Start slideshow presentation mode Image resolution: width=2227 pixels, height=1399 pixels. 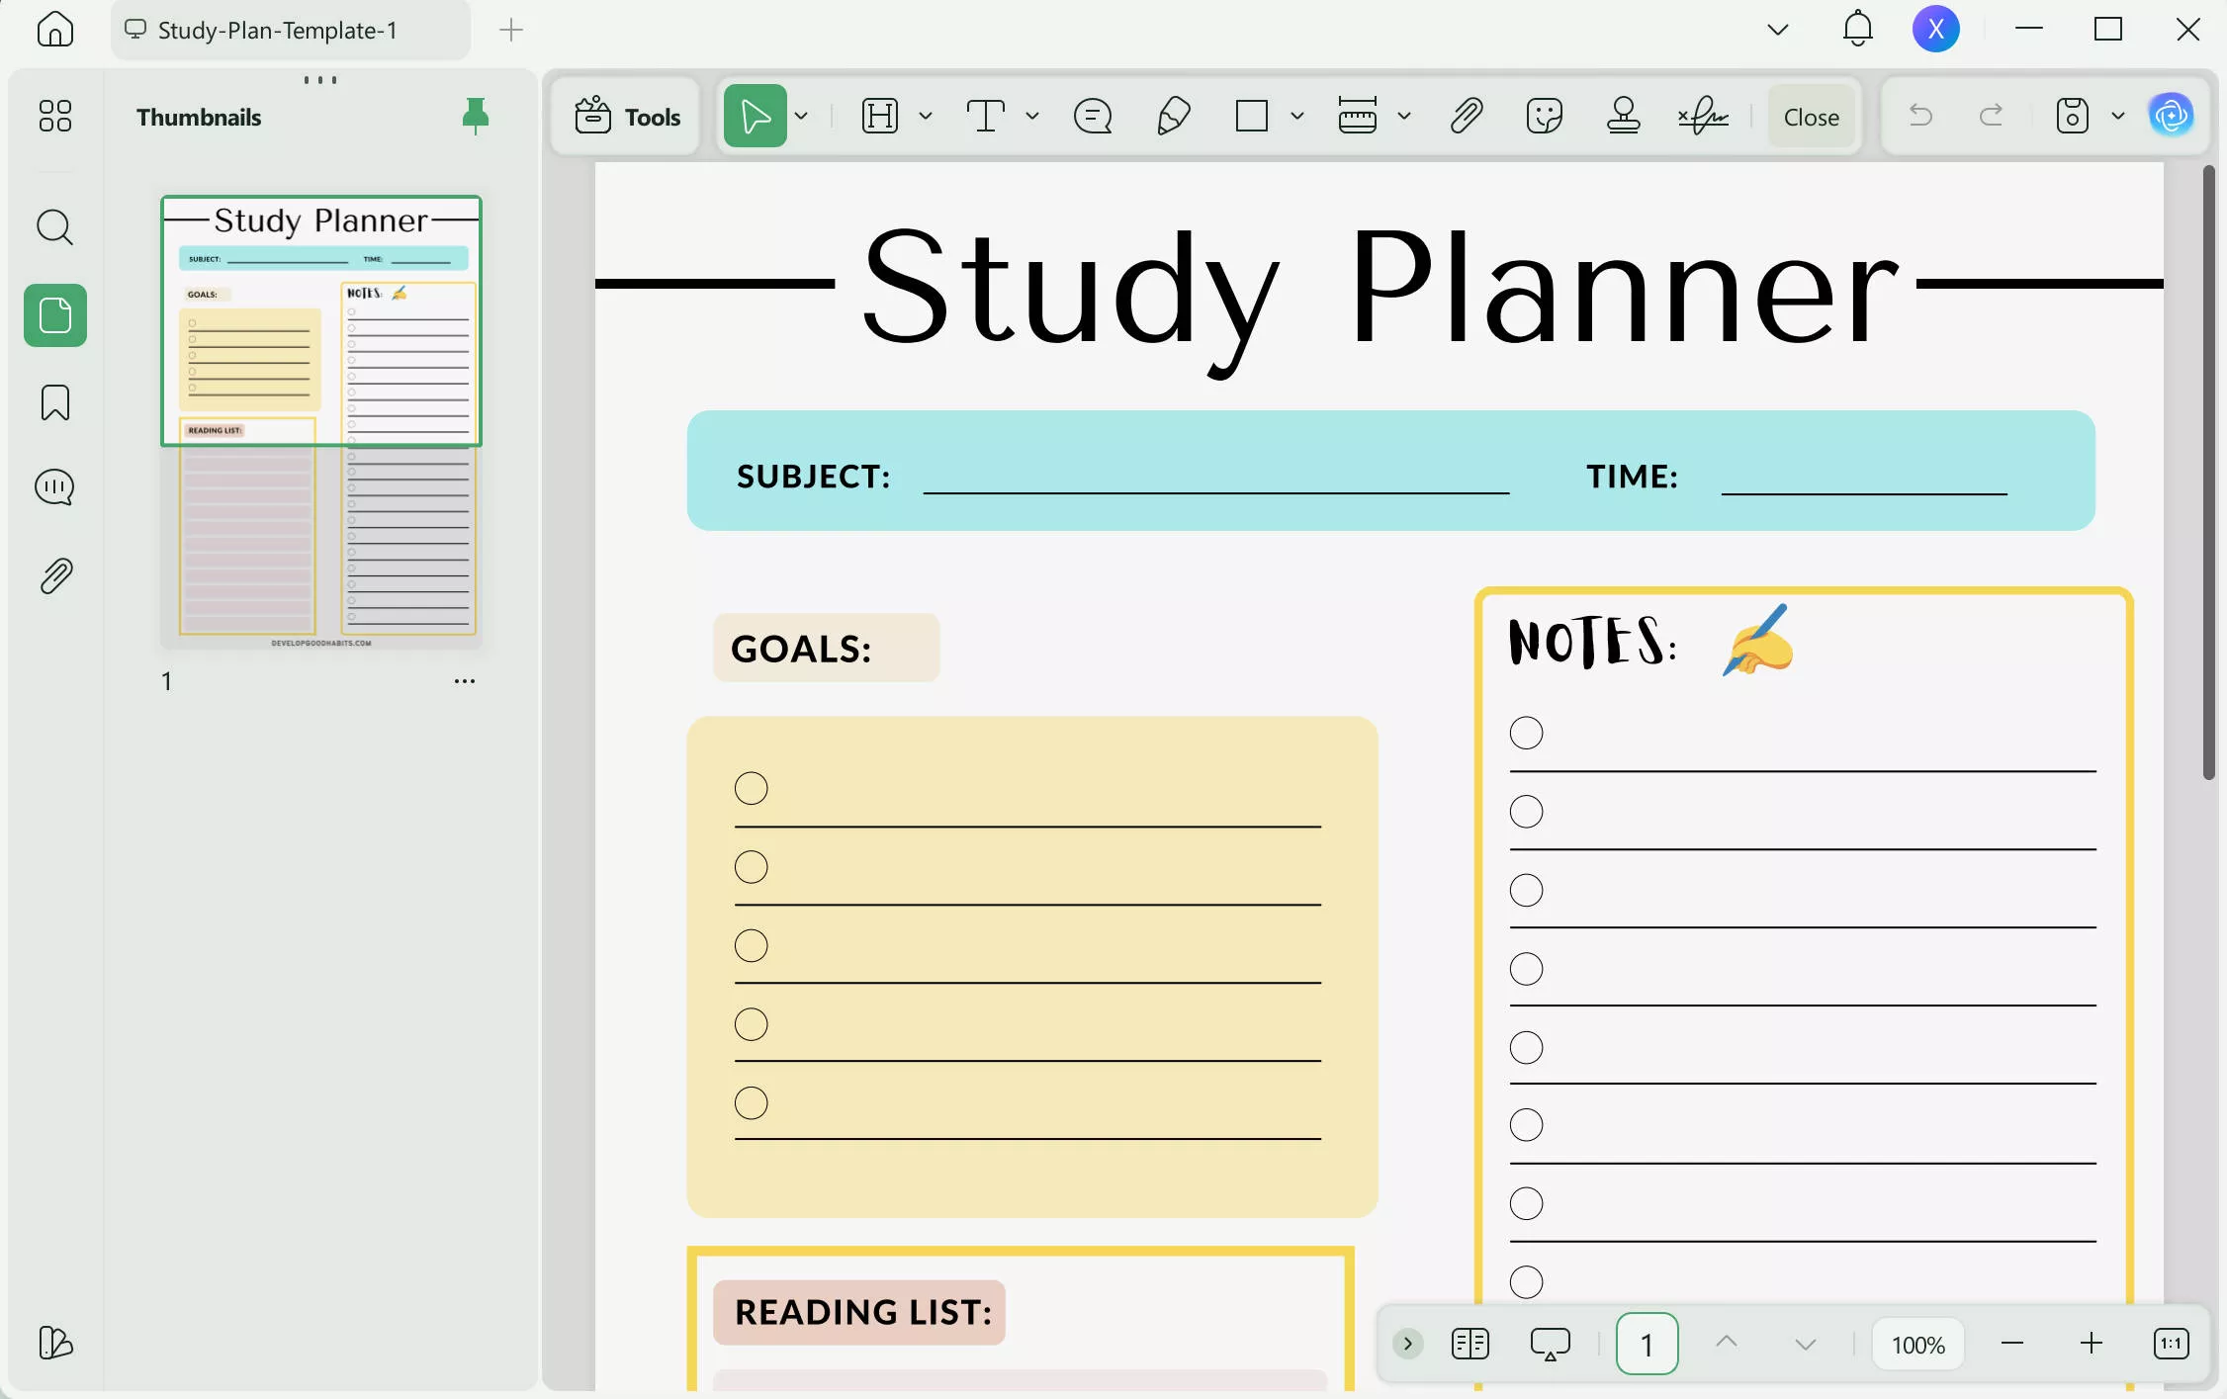coord(1550,1344)
